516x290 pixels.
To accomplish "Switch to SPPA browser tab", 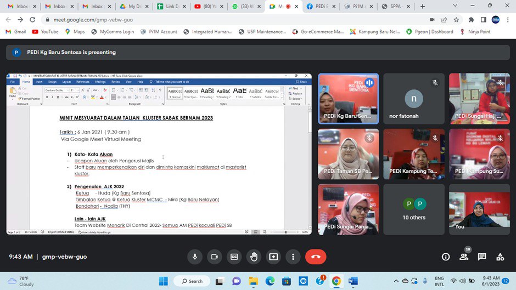I will pos(396,6).
